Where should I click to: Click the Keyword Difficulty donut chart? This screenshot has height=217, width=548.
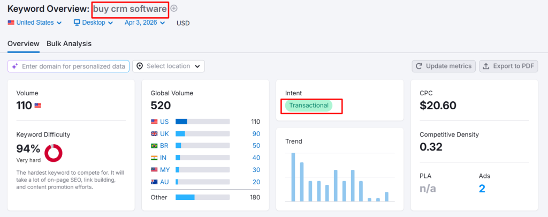coord(54,153)
